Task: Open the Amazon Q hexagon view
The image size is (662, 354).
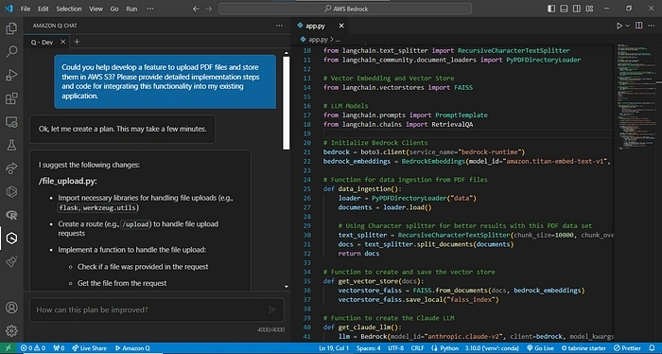Action: pos(11,239)
